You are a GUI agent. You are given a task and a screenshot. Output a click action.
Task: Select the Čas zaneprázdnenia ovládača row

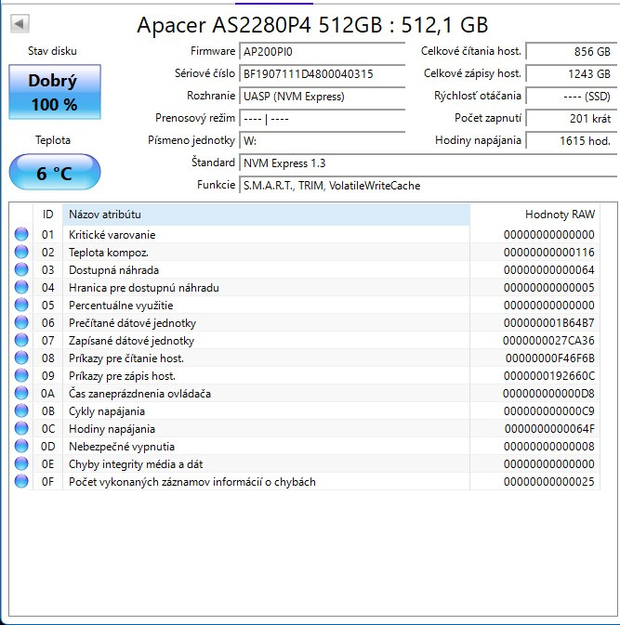(x=304, y=394)
